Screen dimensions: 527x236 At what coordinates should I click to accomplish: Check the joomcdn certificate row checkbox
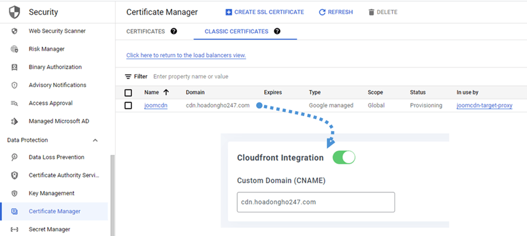point(128,105)
